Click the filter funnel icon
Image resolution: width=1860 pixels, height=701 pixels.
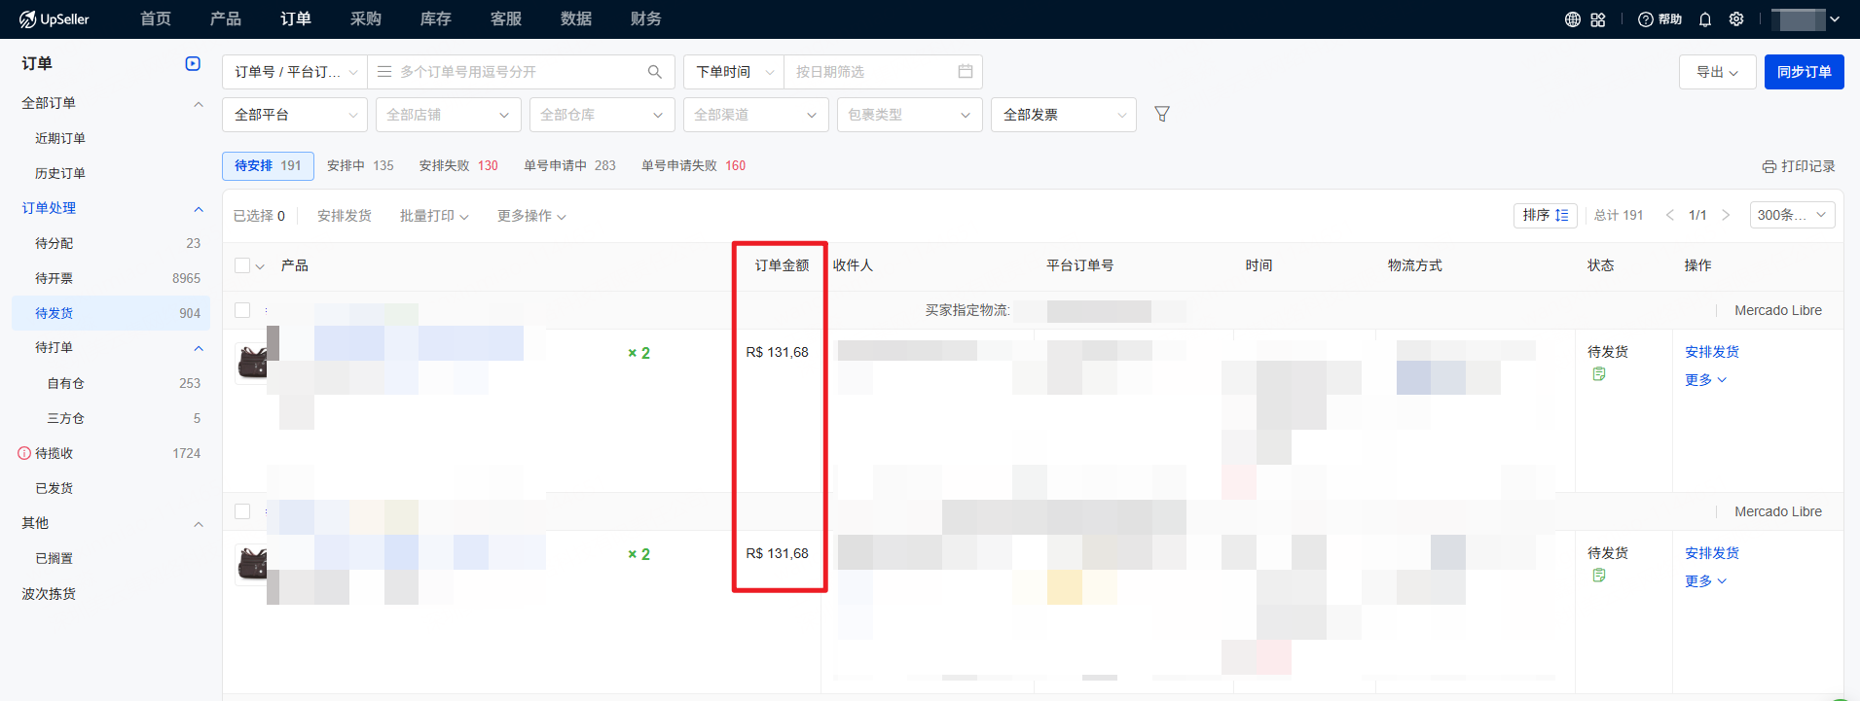click(x=1162, y=115)
